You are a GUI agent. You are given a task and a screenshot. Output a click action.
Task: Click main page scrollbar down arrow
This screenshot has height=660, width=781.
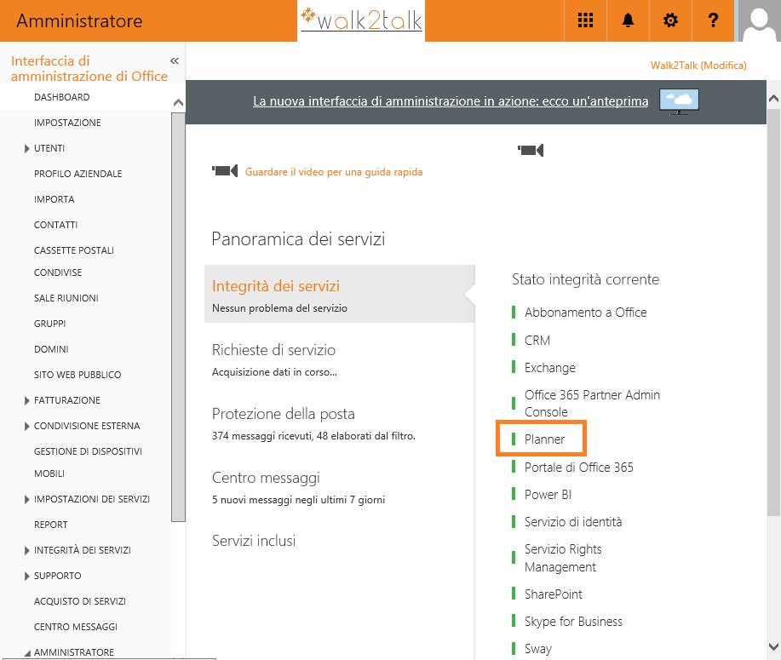[x=773, y=646]
